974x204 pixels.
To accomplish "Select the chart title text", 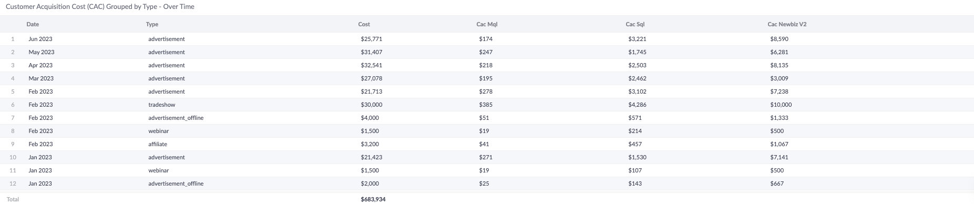I will click(100, 6).
